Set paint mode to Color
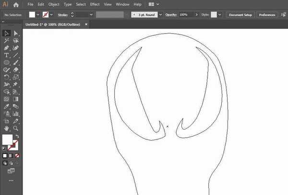The image size is (288, 195). [x=5, y=156]
